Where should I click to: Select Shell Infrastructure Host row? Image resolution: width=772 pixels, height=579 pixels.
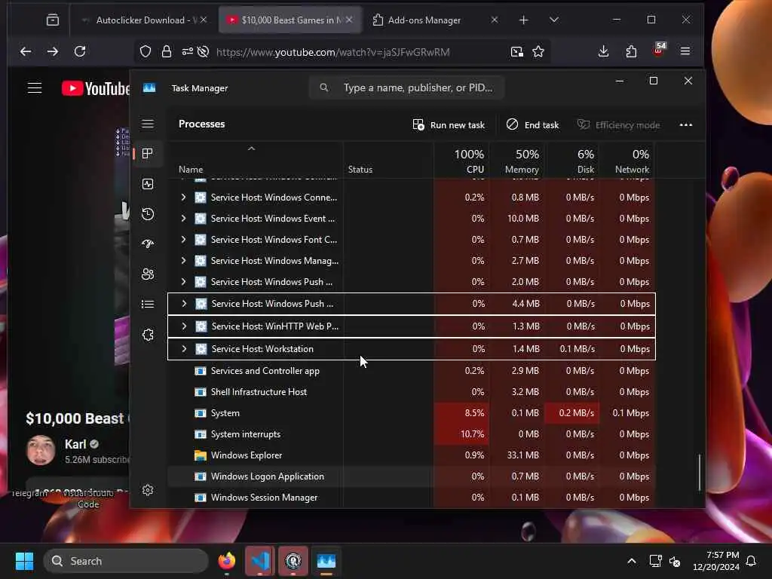coord(411,392)
